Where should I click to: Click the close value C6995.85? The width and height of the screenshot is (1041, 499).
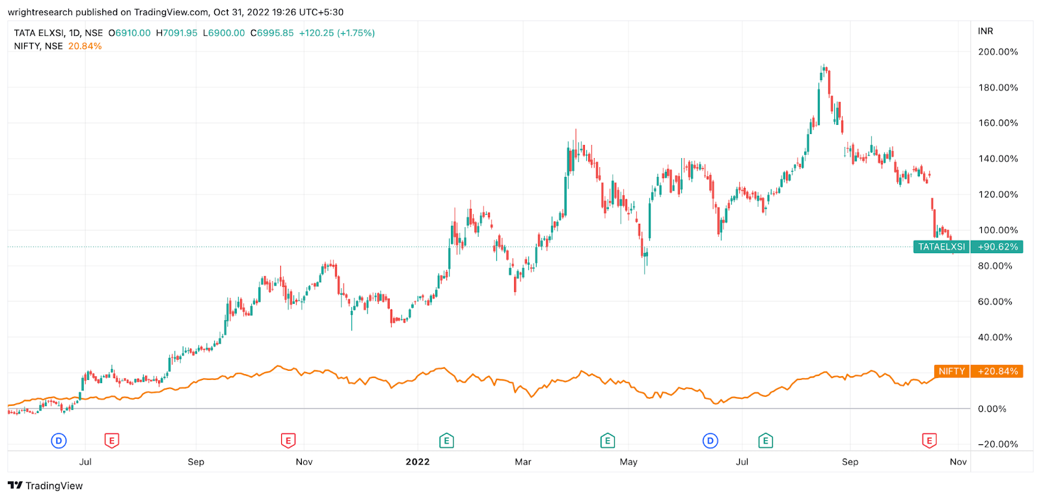click(x=272, y=33)
